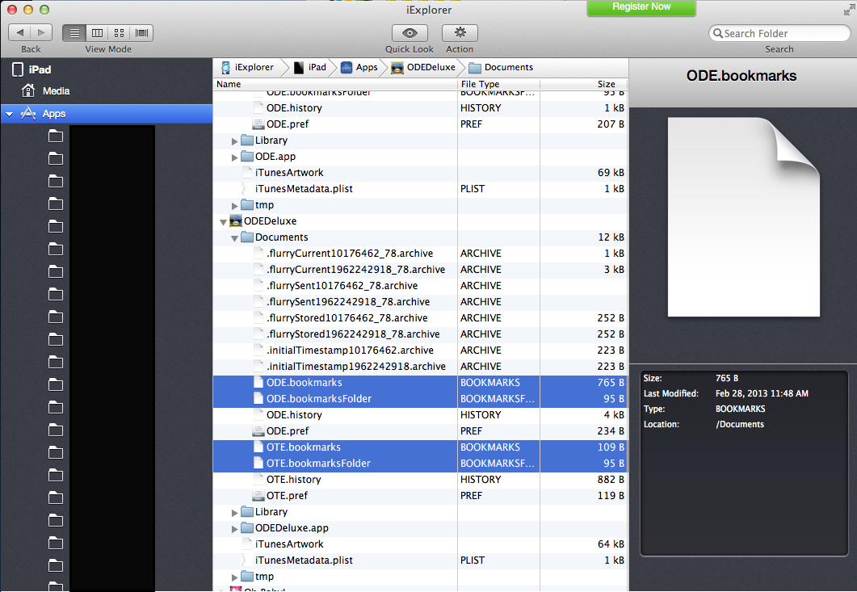Expand the ODE.app folder
Viewport: 857px width, 592px height.
(x=234, y=157)
